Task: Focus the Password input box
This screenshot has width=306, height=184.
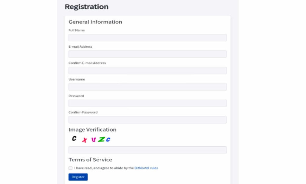Action: point(148,103)
